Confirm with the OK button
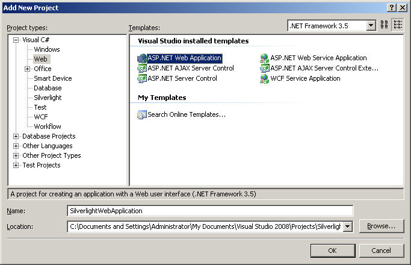411x265 pixels. (x=333, y=251)
